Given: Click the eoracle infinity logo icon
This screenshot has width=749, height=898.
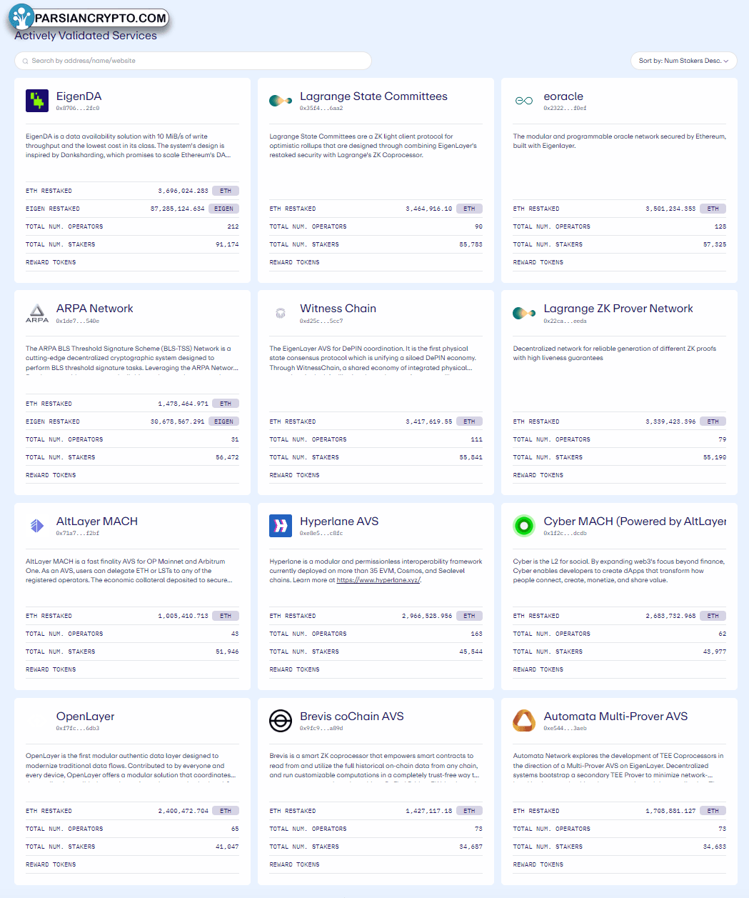Looking at the screenshot, I should (524, 101).
